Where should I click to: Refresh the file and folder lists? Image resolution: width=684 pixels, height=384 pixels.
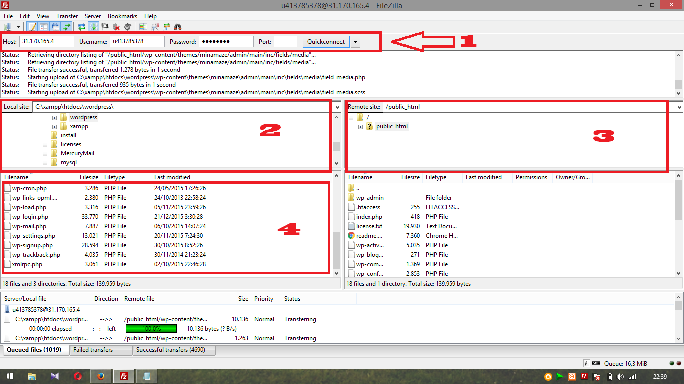81,26
